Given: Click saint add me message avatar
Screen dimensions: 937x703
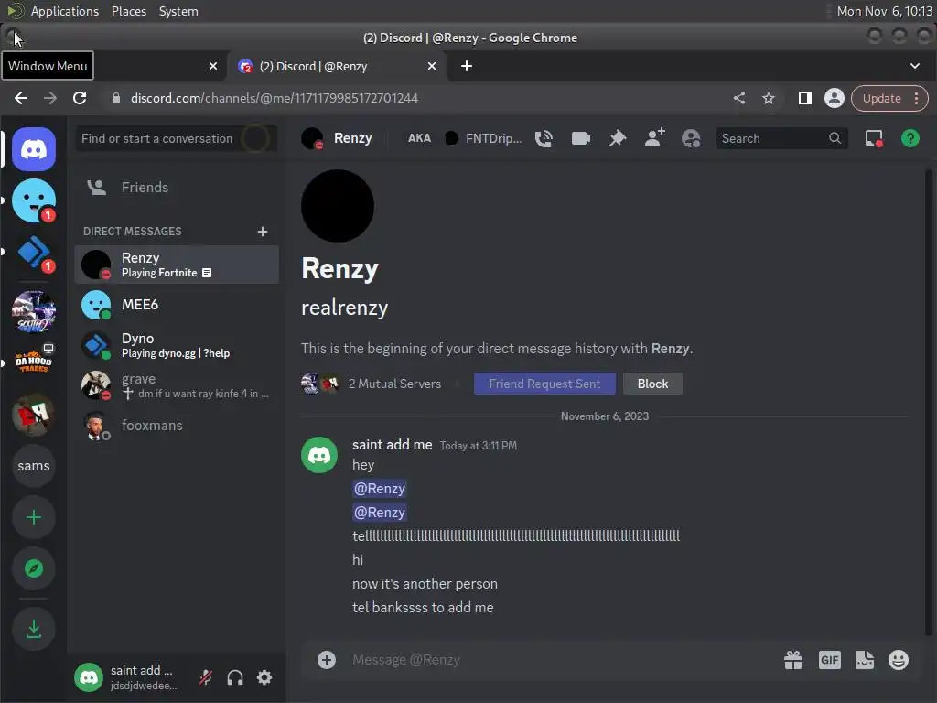Looking at the screenshot, I should point(319,455).
